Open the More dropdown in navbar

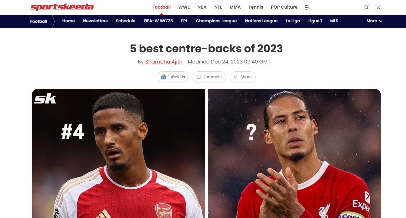374,21
